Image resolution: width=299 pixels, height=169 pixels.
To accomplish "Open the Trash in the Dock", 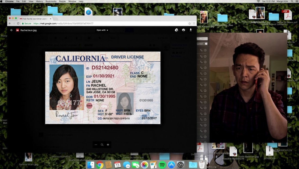I will (202, 165).
